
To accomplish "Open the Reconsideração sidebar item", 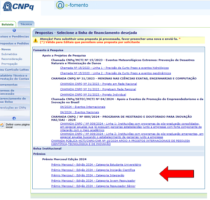I will tap(12, 59).
